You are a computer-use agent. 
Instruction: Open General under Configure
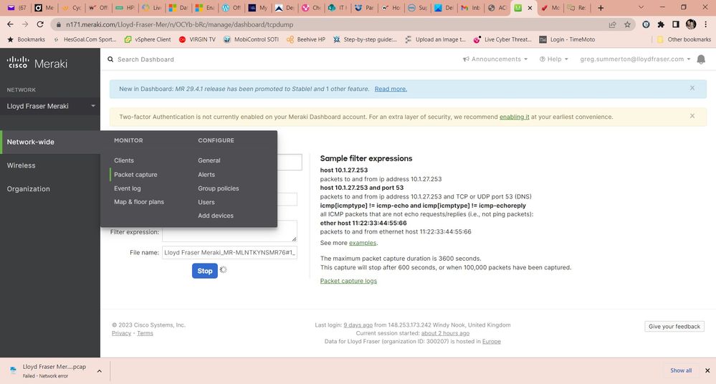click(x=209, y=160)
